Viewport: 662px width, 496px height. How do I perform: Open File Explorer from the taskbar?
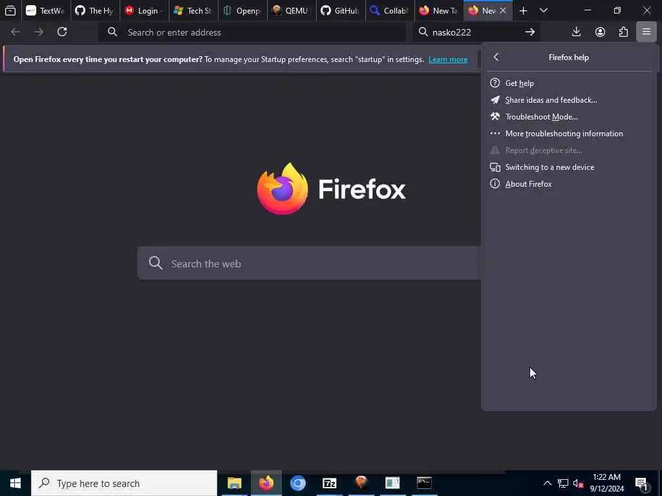pos(234,483)
